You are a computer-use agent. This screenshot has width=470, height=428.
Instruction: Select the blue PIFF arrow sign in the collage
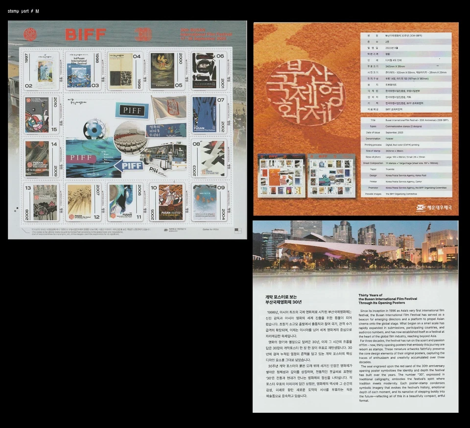pyautogui.click(x=131, y=166)
